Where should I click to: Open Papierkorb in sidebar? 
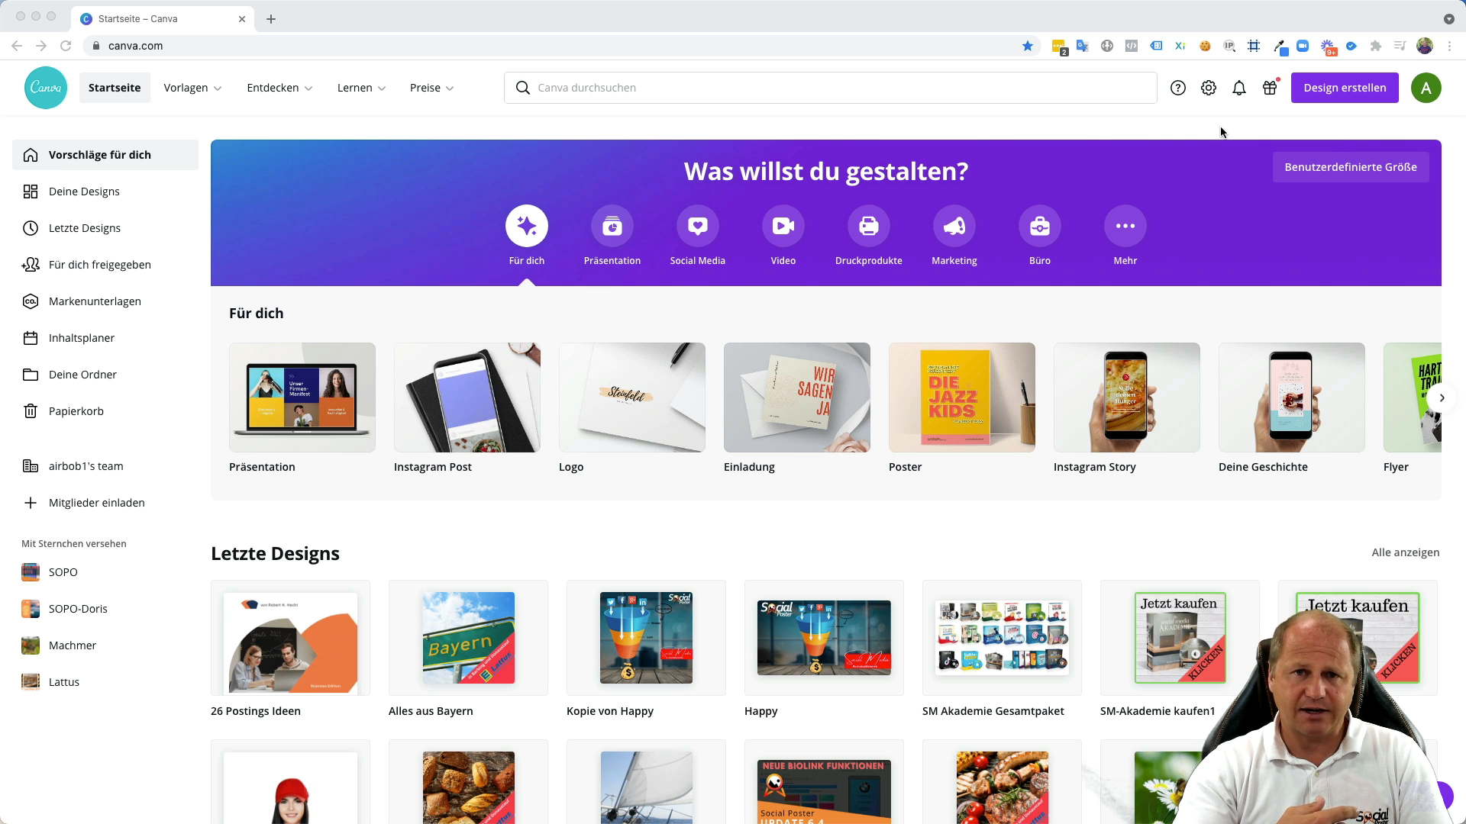tap(105, 411)
